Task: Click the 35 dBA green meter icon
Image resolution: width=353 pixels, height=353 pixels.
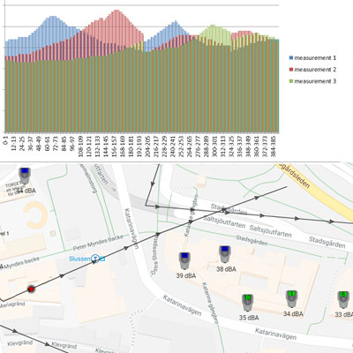Action: click(x=248, y=303)
